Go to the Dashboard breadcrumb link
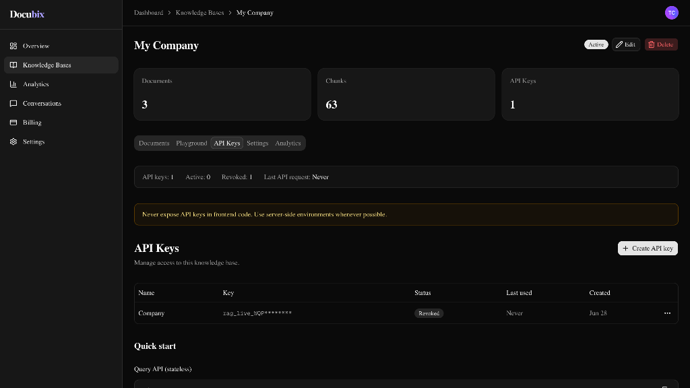Image resolution: width=690 pixels, height=388 pixels. point(149,13)
